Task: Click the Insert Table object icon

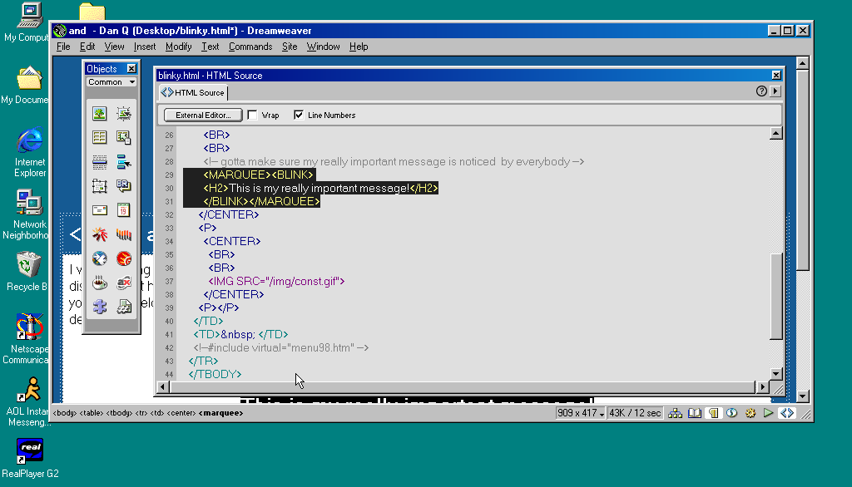Action: coord(99,137)
